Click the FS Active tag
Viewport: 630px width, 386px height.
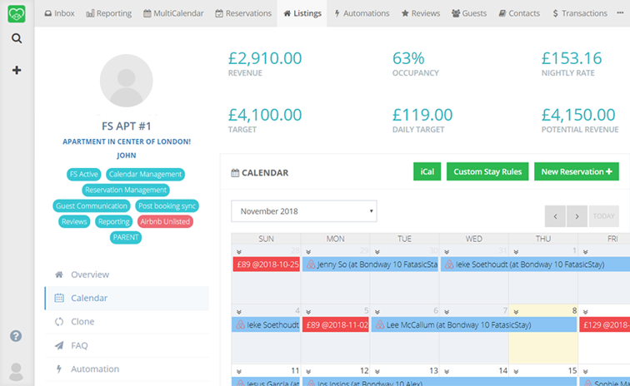click(83, 174)
